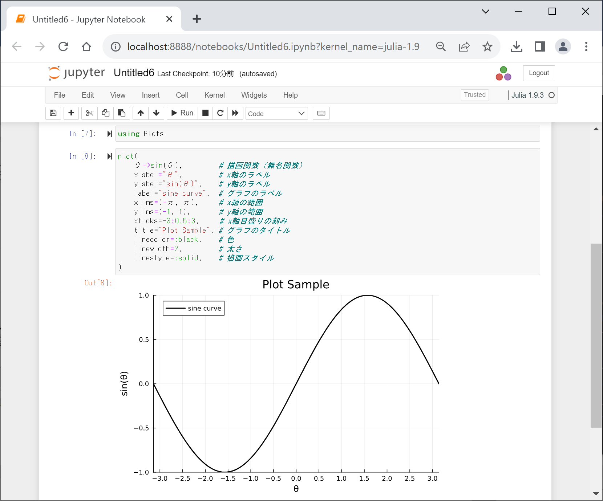Run cell 7 via its run-this-cell icon
The image size is (603, 501).
[x=109, y=134]
